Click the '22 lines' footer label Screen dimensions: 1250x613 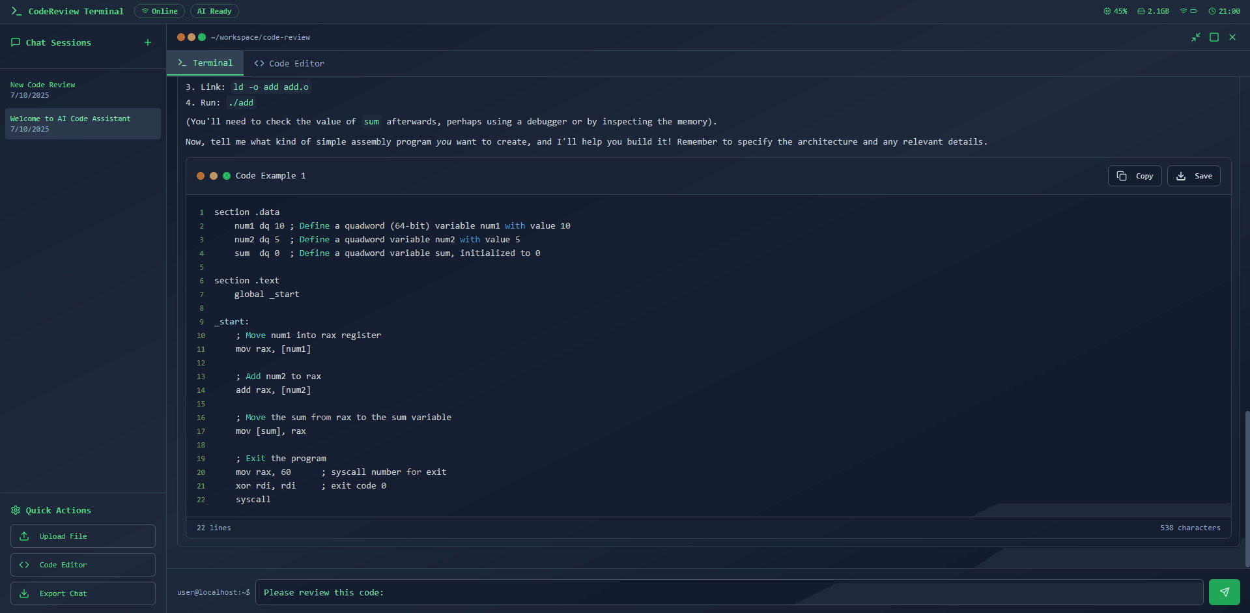coord(214,528)
